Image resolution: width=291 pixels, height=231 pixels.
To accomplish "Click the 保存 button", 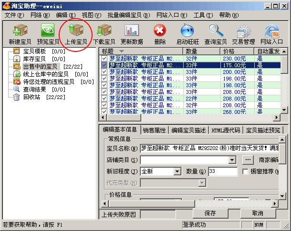I will click(x=210, y=213).
